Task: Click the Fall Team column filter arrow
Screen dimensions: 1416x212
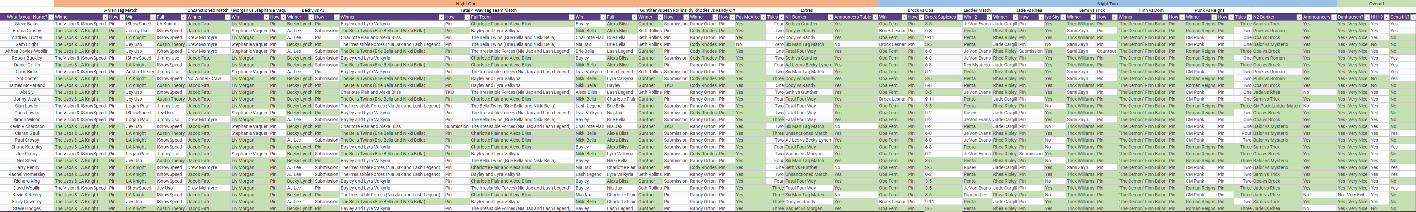Action: 572,18
